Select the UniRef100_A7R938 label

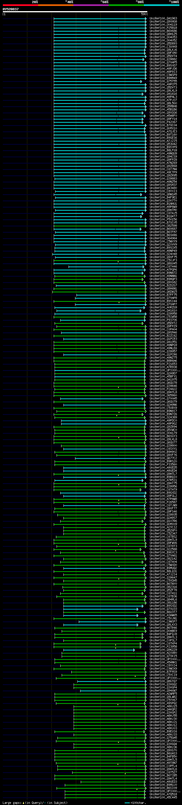click(x=163, y=367)
